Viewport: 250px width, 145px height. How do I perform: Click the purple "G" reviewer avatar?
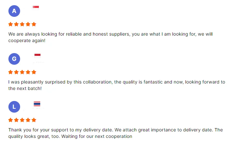[14, 59]
